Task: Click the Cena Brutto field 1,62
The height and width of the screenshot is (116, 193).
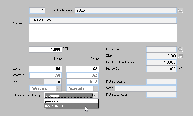Action: coord(83,69)
